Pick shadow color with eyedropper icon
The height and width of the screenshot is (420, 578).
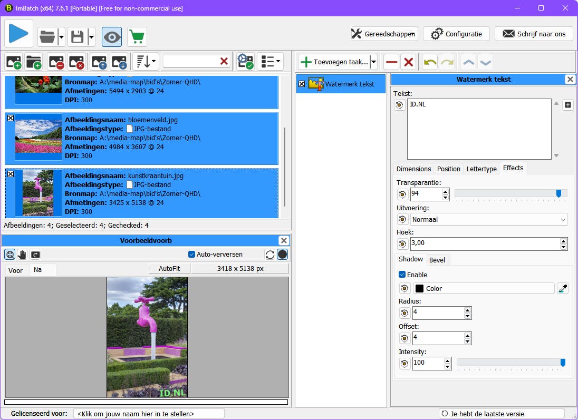point(563,288)
